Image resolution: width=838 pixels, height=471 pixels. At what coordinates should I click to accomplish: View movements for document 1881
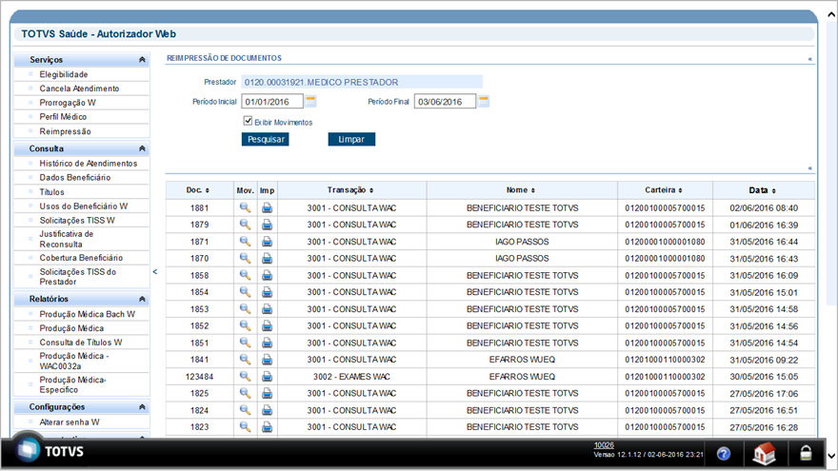pos(245,207)
